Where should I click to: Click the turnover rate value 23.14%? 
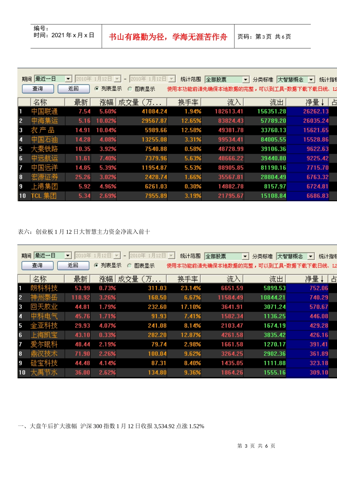click(x=191, y=288)
